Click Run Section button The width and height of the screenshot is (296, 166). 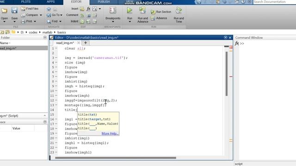tap(161, 12)
